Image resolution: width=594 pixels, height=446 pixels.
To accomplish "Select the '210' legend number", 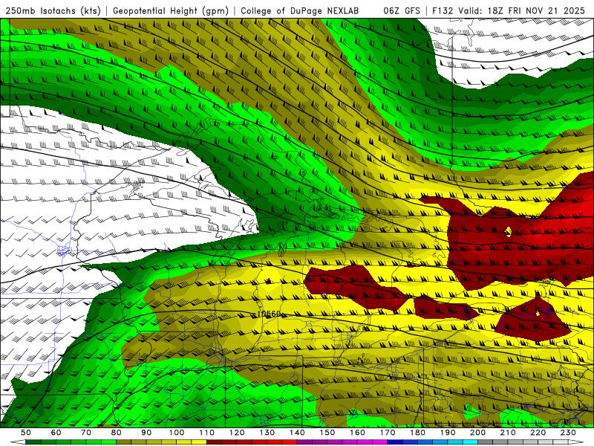I will (x=509, y=433).
